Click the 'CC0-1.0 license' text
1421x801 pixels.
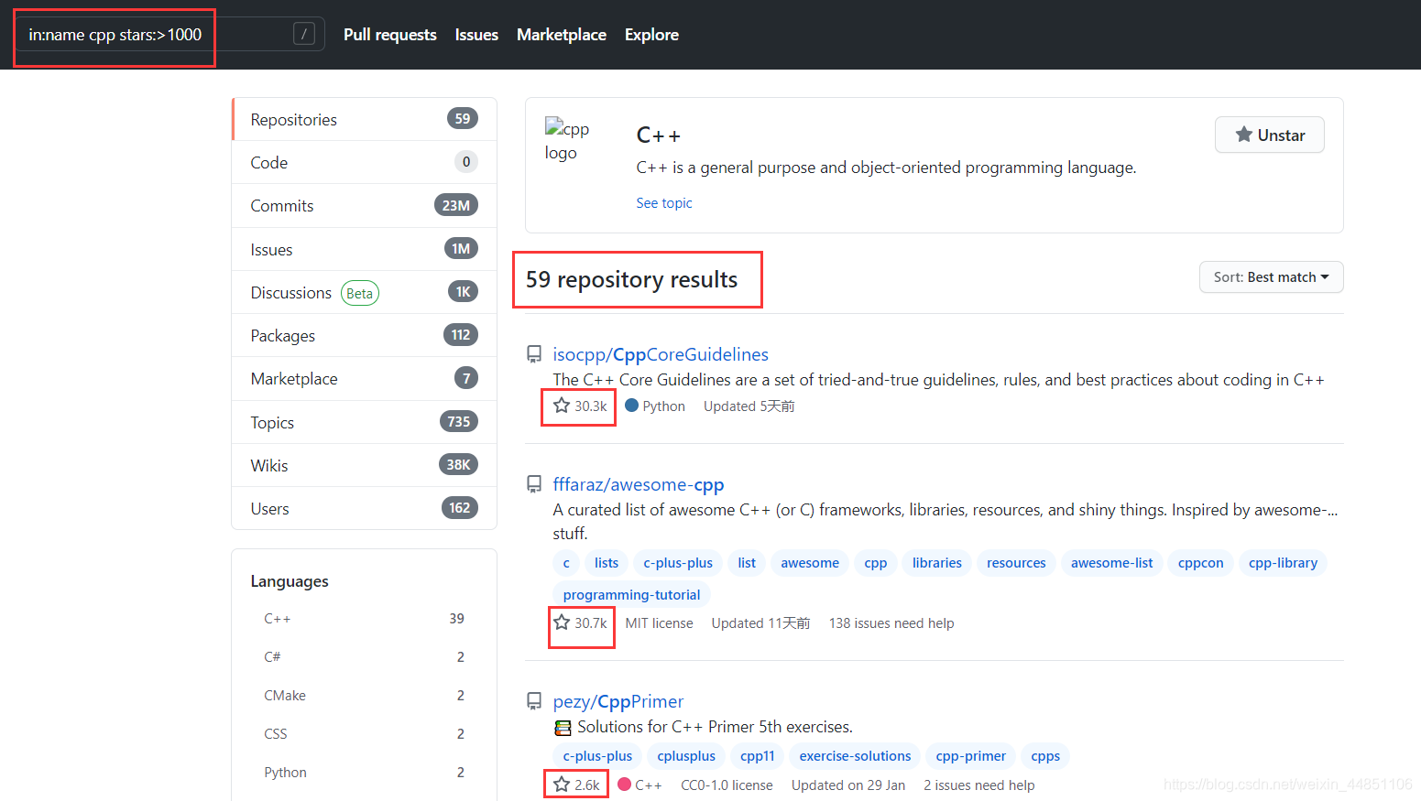click(x=727, y=785)
